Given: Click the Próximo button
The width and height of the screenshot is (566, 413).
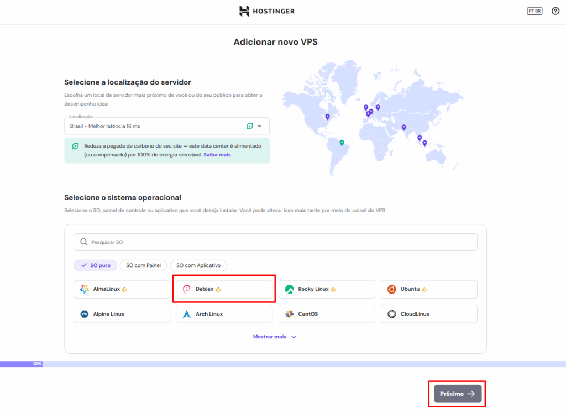Looking at the screenshot, I should click(458, 394).
